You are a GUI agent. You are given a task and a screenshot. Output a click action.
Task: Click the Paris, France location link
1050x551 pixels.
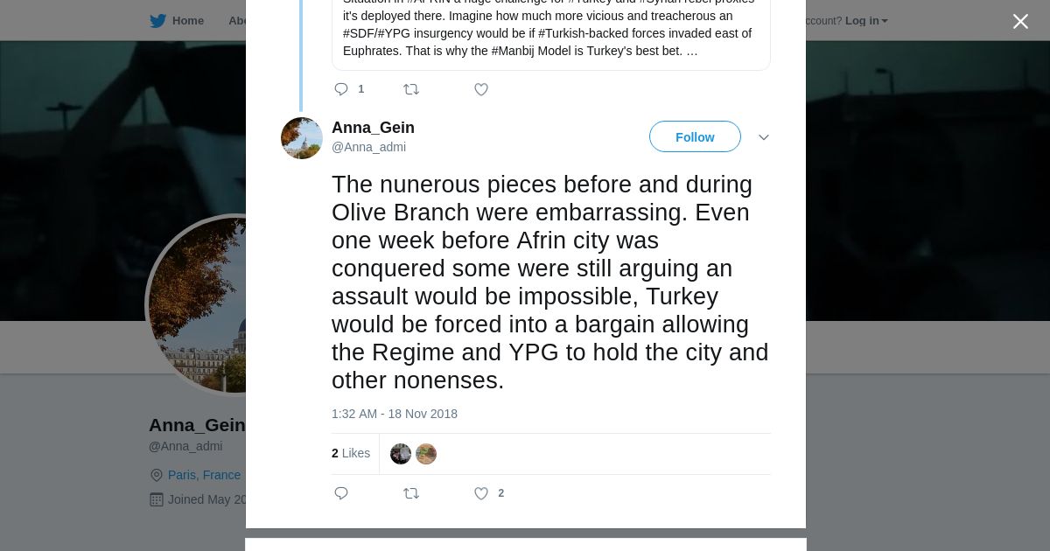[x=204, y=475]
